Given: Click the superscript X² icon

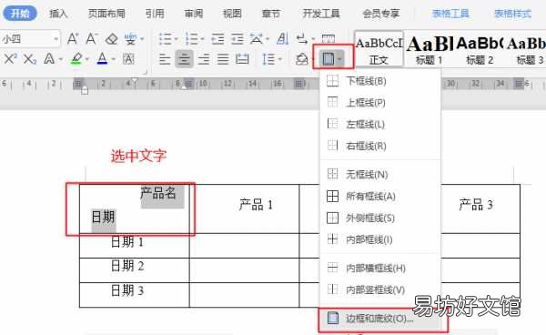Looking at the screenshot, I should pyautogui.click(x=10, y=59).
